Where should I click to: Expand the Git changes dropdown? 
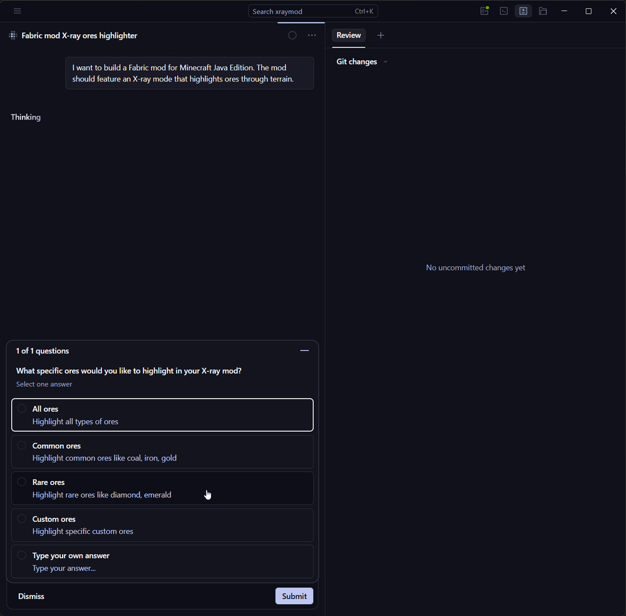pos(362,61)
